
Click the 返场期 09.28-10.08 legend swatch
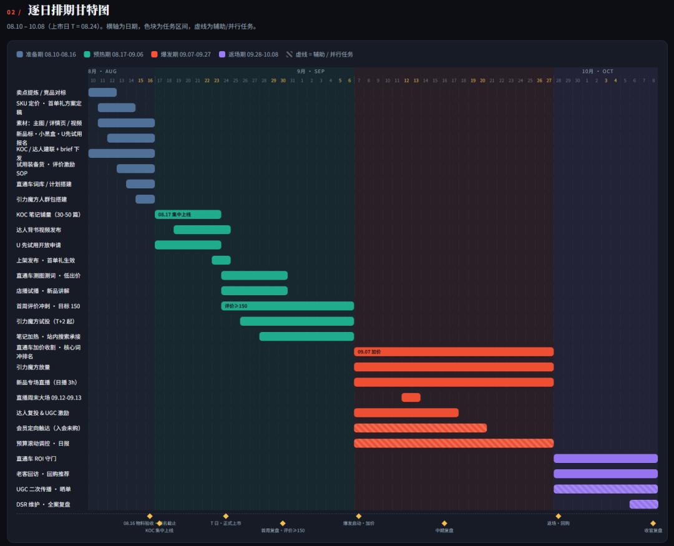click(x=222, y=54)
